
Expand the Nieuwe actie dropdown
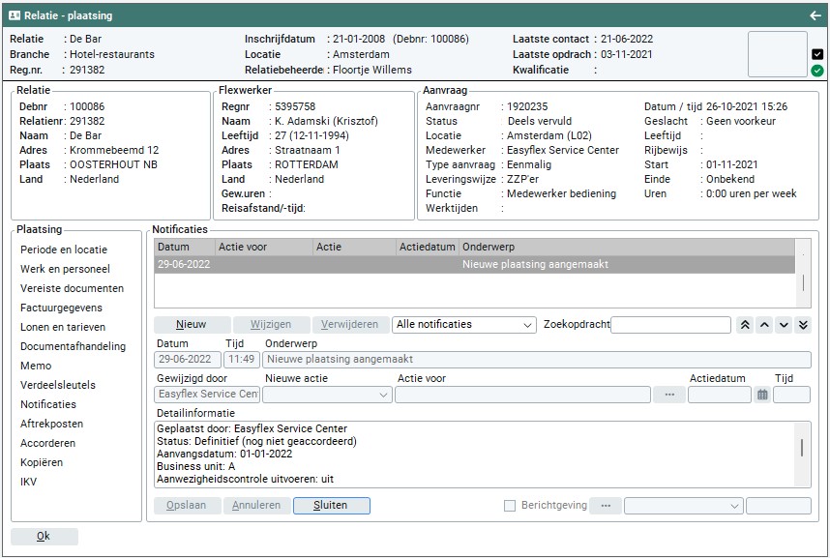click(x=326, y=395)
